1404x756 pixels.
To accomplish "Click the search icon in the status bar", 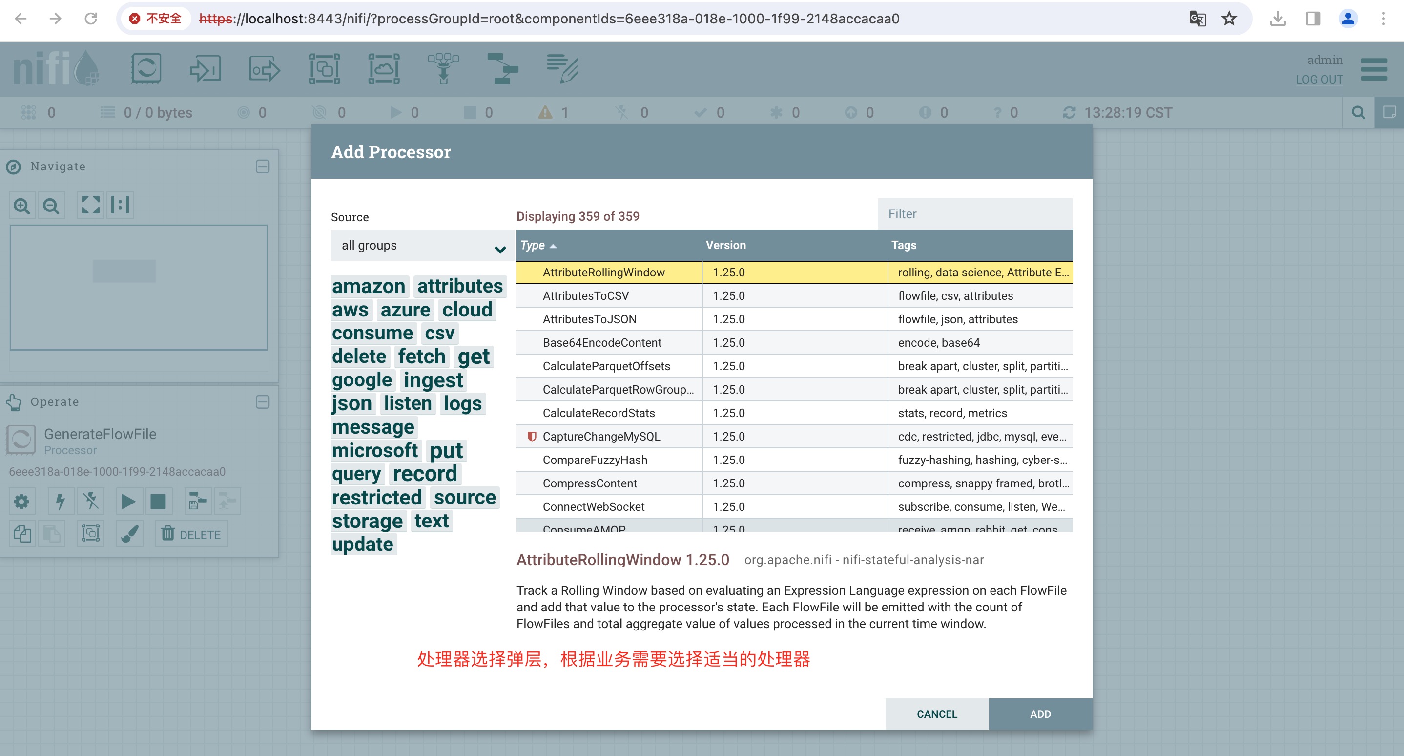I will (x=1358, y=112).
